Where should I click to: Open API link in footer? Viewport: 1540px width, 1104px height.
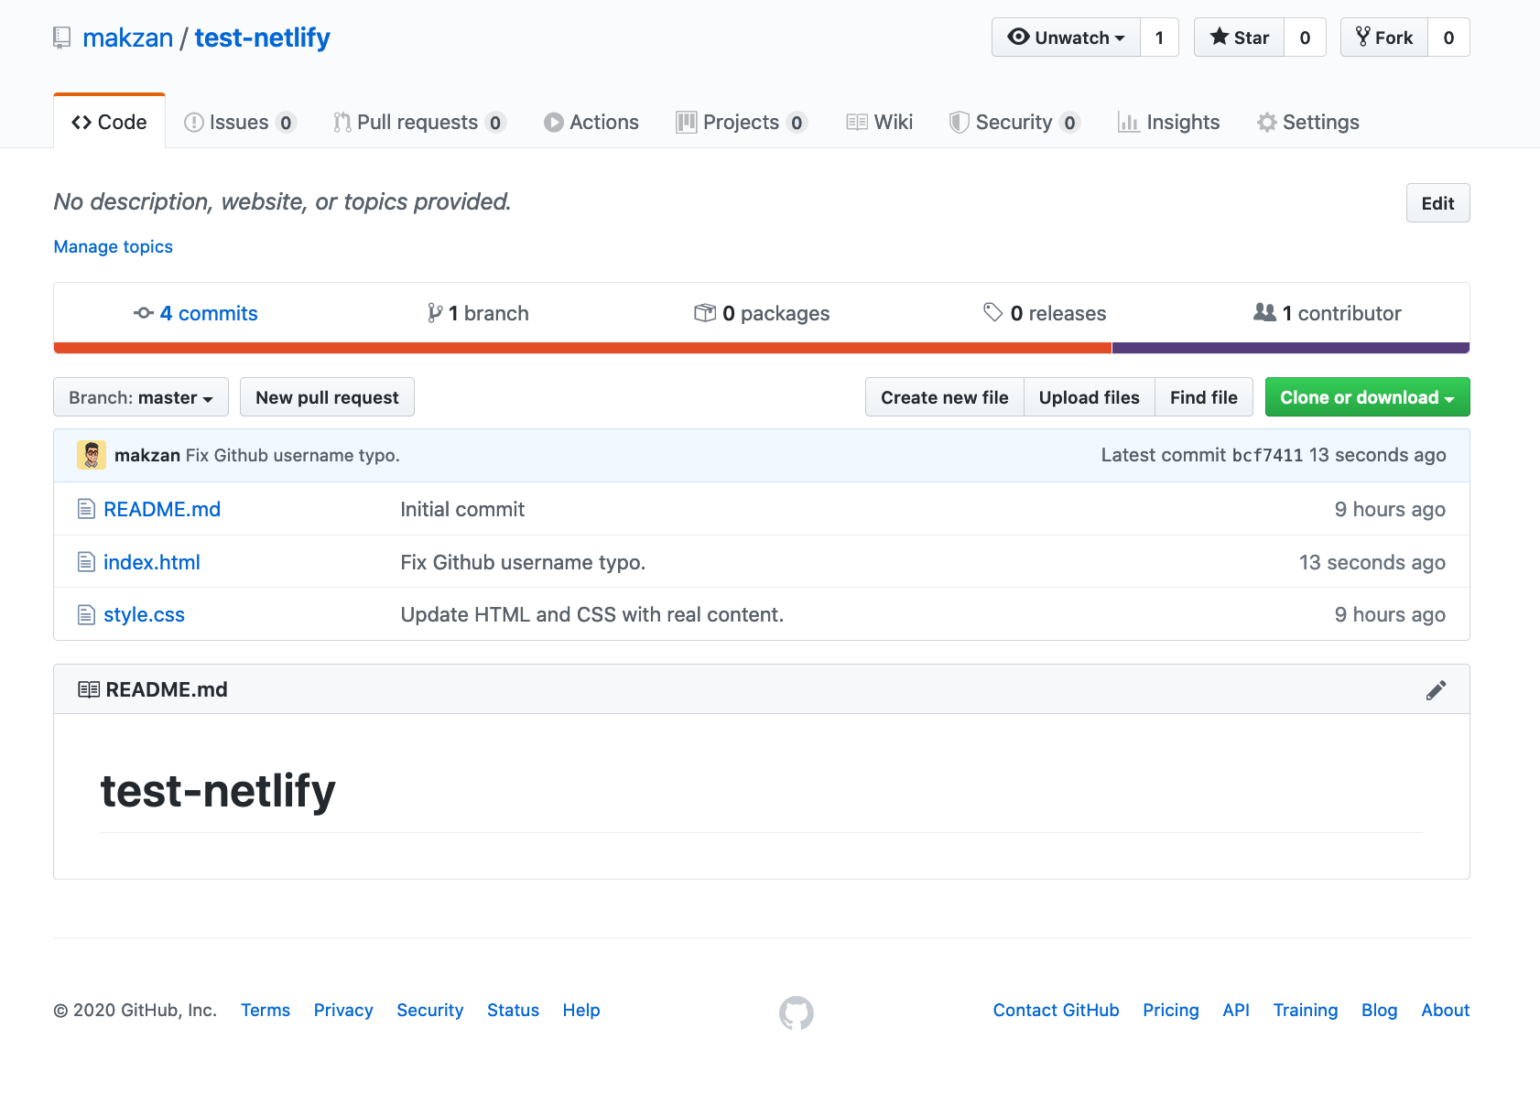[x=1236, y=1010]
